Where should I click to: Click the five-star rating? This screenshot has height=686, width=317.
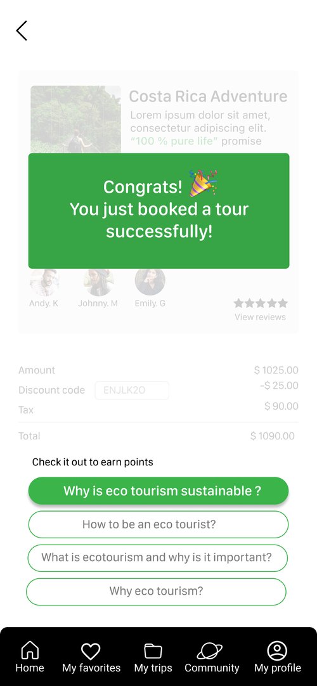[x=261, y=303]
